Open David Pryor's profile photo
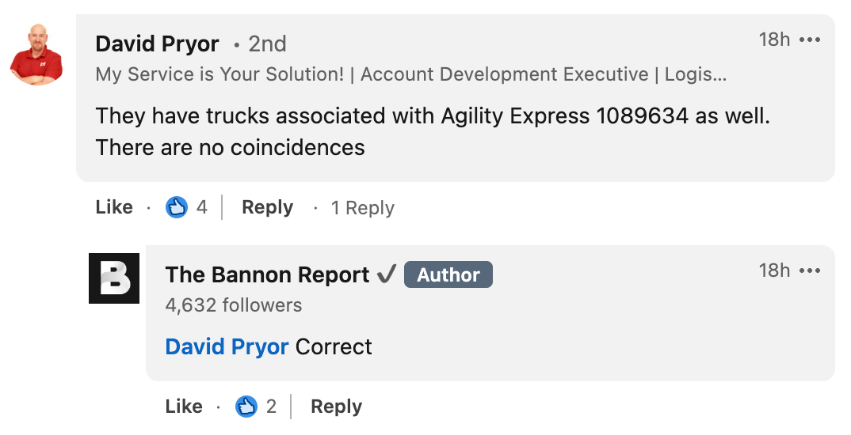Screen dimensions: 851x435 pyautogui.click(x=37, y=54)
